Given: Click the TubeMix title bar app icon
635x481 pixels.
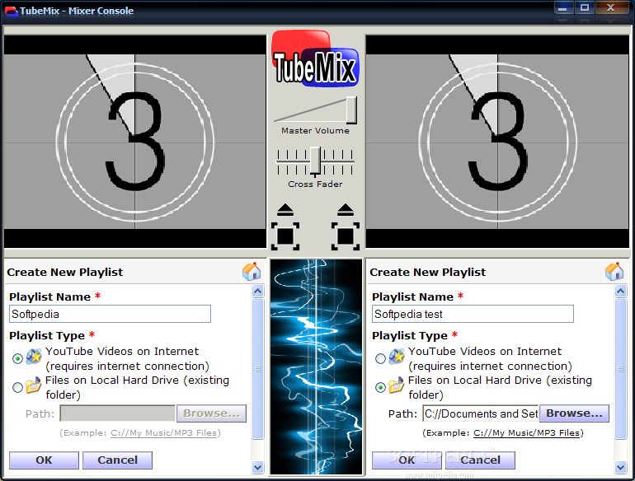Looking at the screenshot, I should click(11, 11).
